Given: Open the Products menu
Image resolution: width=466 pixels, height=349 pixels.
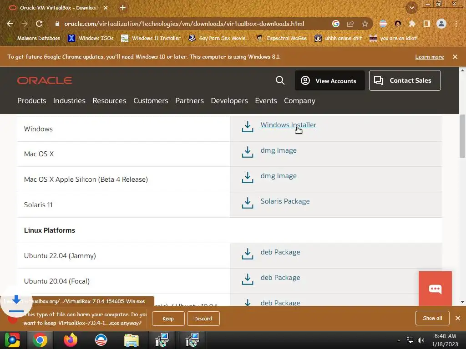Looking at the screenshot, I should coord(31,100).
